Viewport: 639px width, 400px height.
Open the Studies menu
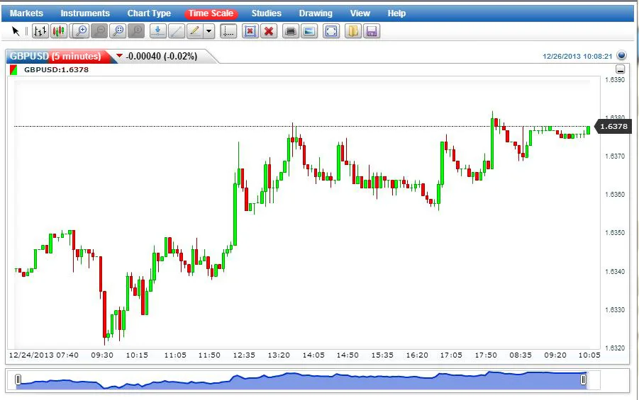tap(266, 13)
